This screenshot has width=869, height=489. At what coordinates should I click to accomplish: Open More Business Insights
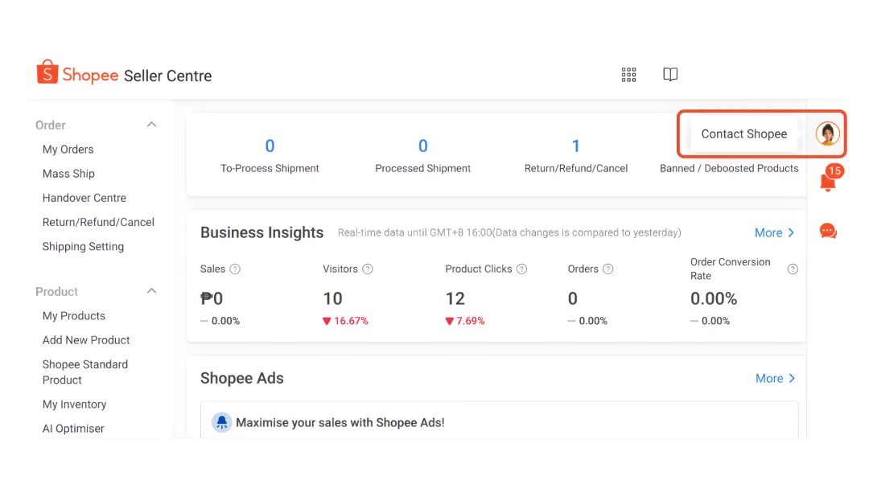coord(774,232)
